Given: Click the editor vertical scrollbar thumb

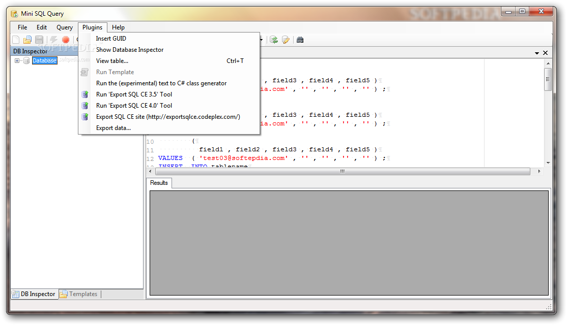Looking at the screenshot, I should point(548,79).
